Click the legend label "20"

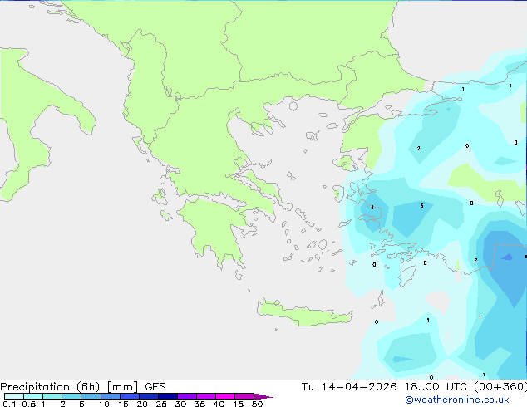tap(142, 404)
